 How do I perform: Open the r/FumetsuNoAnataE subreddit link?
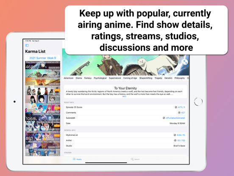(175, 118)
